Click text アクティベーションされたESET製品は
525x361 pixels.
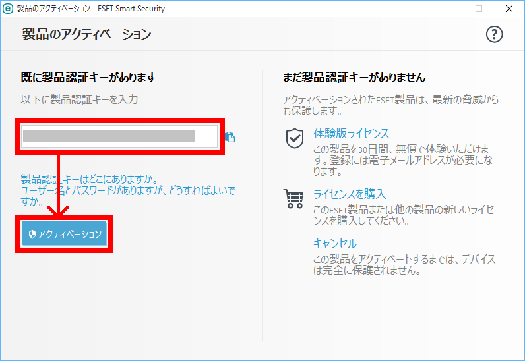click(x=390, y=105)
